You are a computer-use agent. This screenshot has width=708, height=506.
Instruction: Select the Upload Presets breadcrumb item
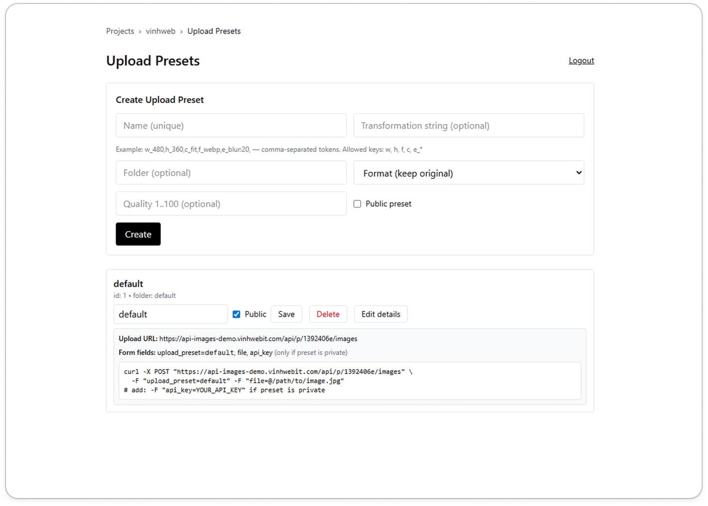point(214,31)
